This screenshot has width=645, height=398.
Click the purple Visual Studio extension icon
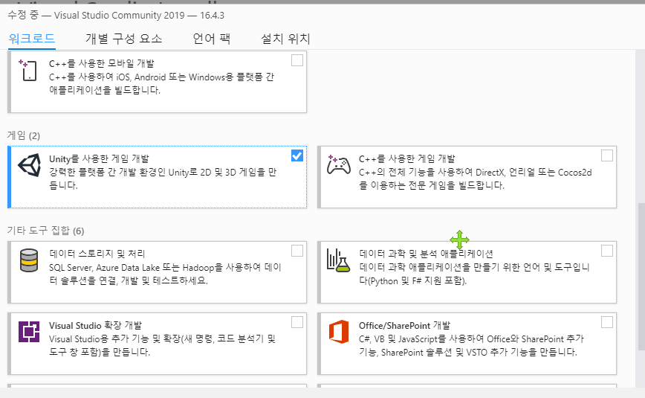pos(29,332)
